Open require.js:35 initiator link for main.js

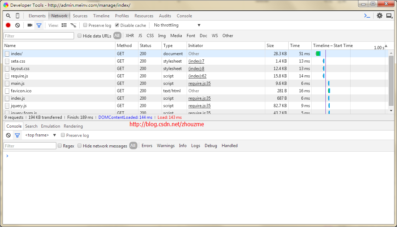click(199, 83)
